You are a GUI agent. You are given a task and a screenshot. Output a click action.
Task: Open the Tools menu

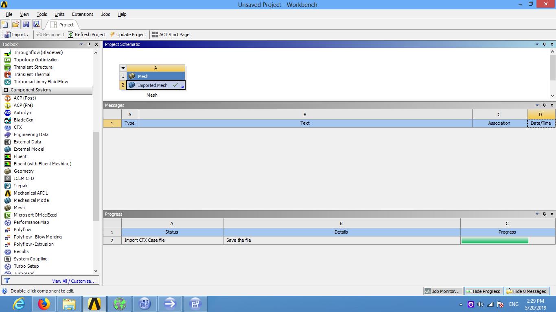[x=42, y=14]
